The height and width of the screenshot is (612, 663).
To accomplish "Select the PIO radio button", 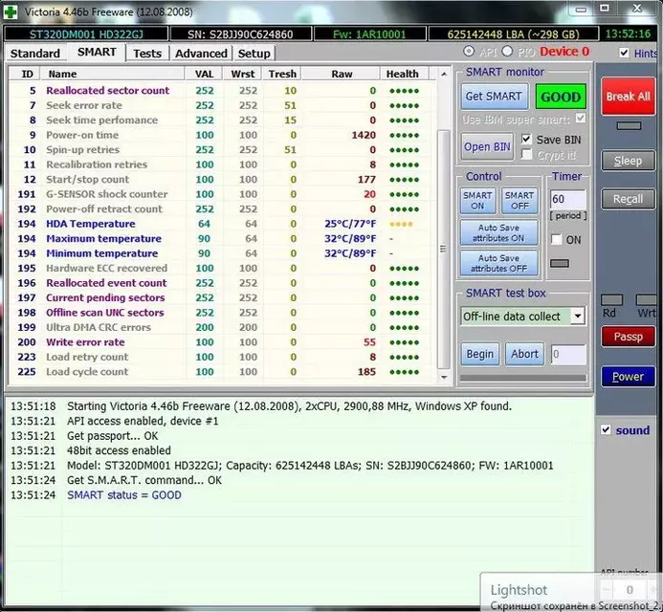I will 507,51.
